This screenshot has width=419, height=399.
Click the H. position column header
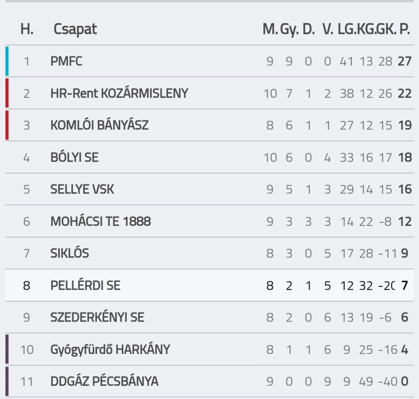click(x=27, y=29)
